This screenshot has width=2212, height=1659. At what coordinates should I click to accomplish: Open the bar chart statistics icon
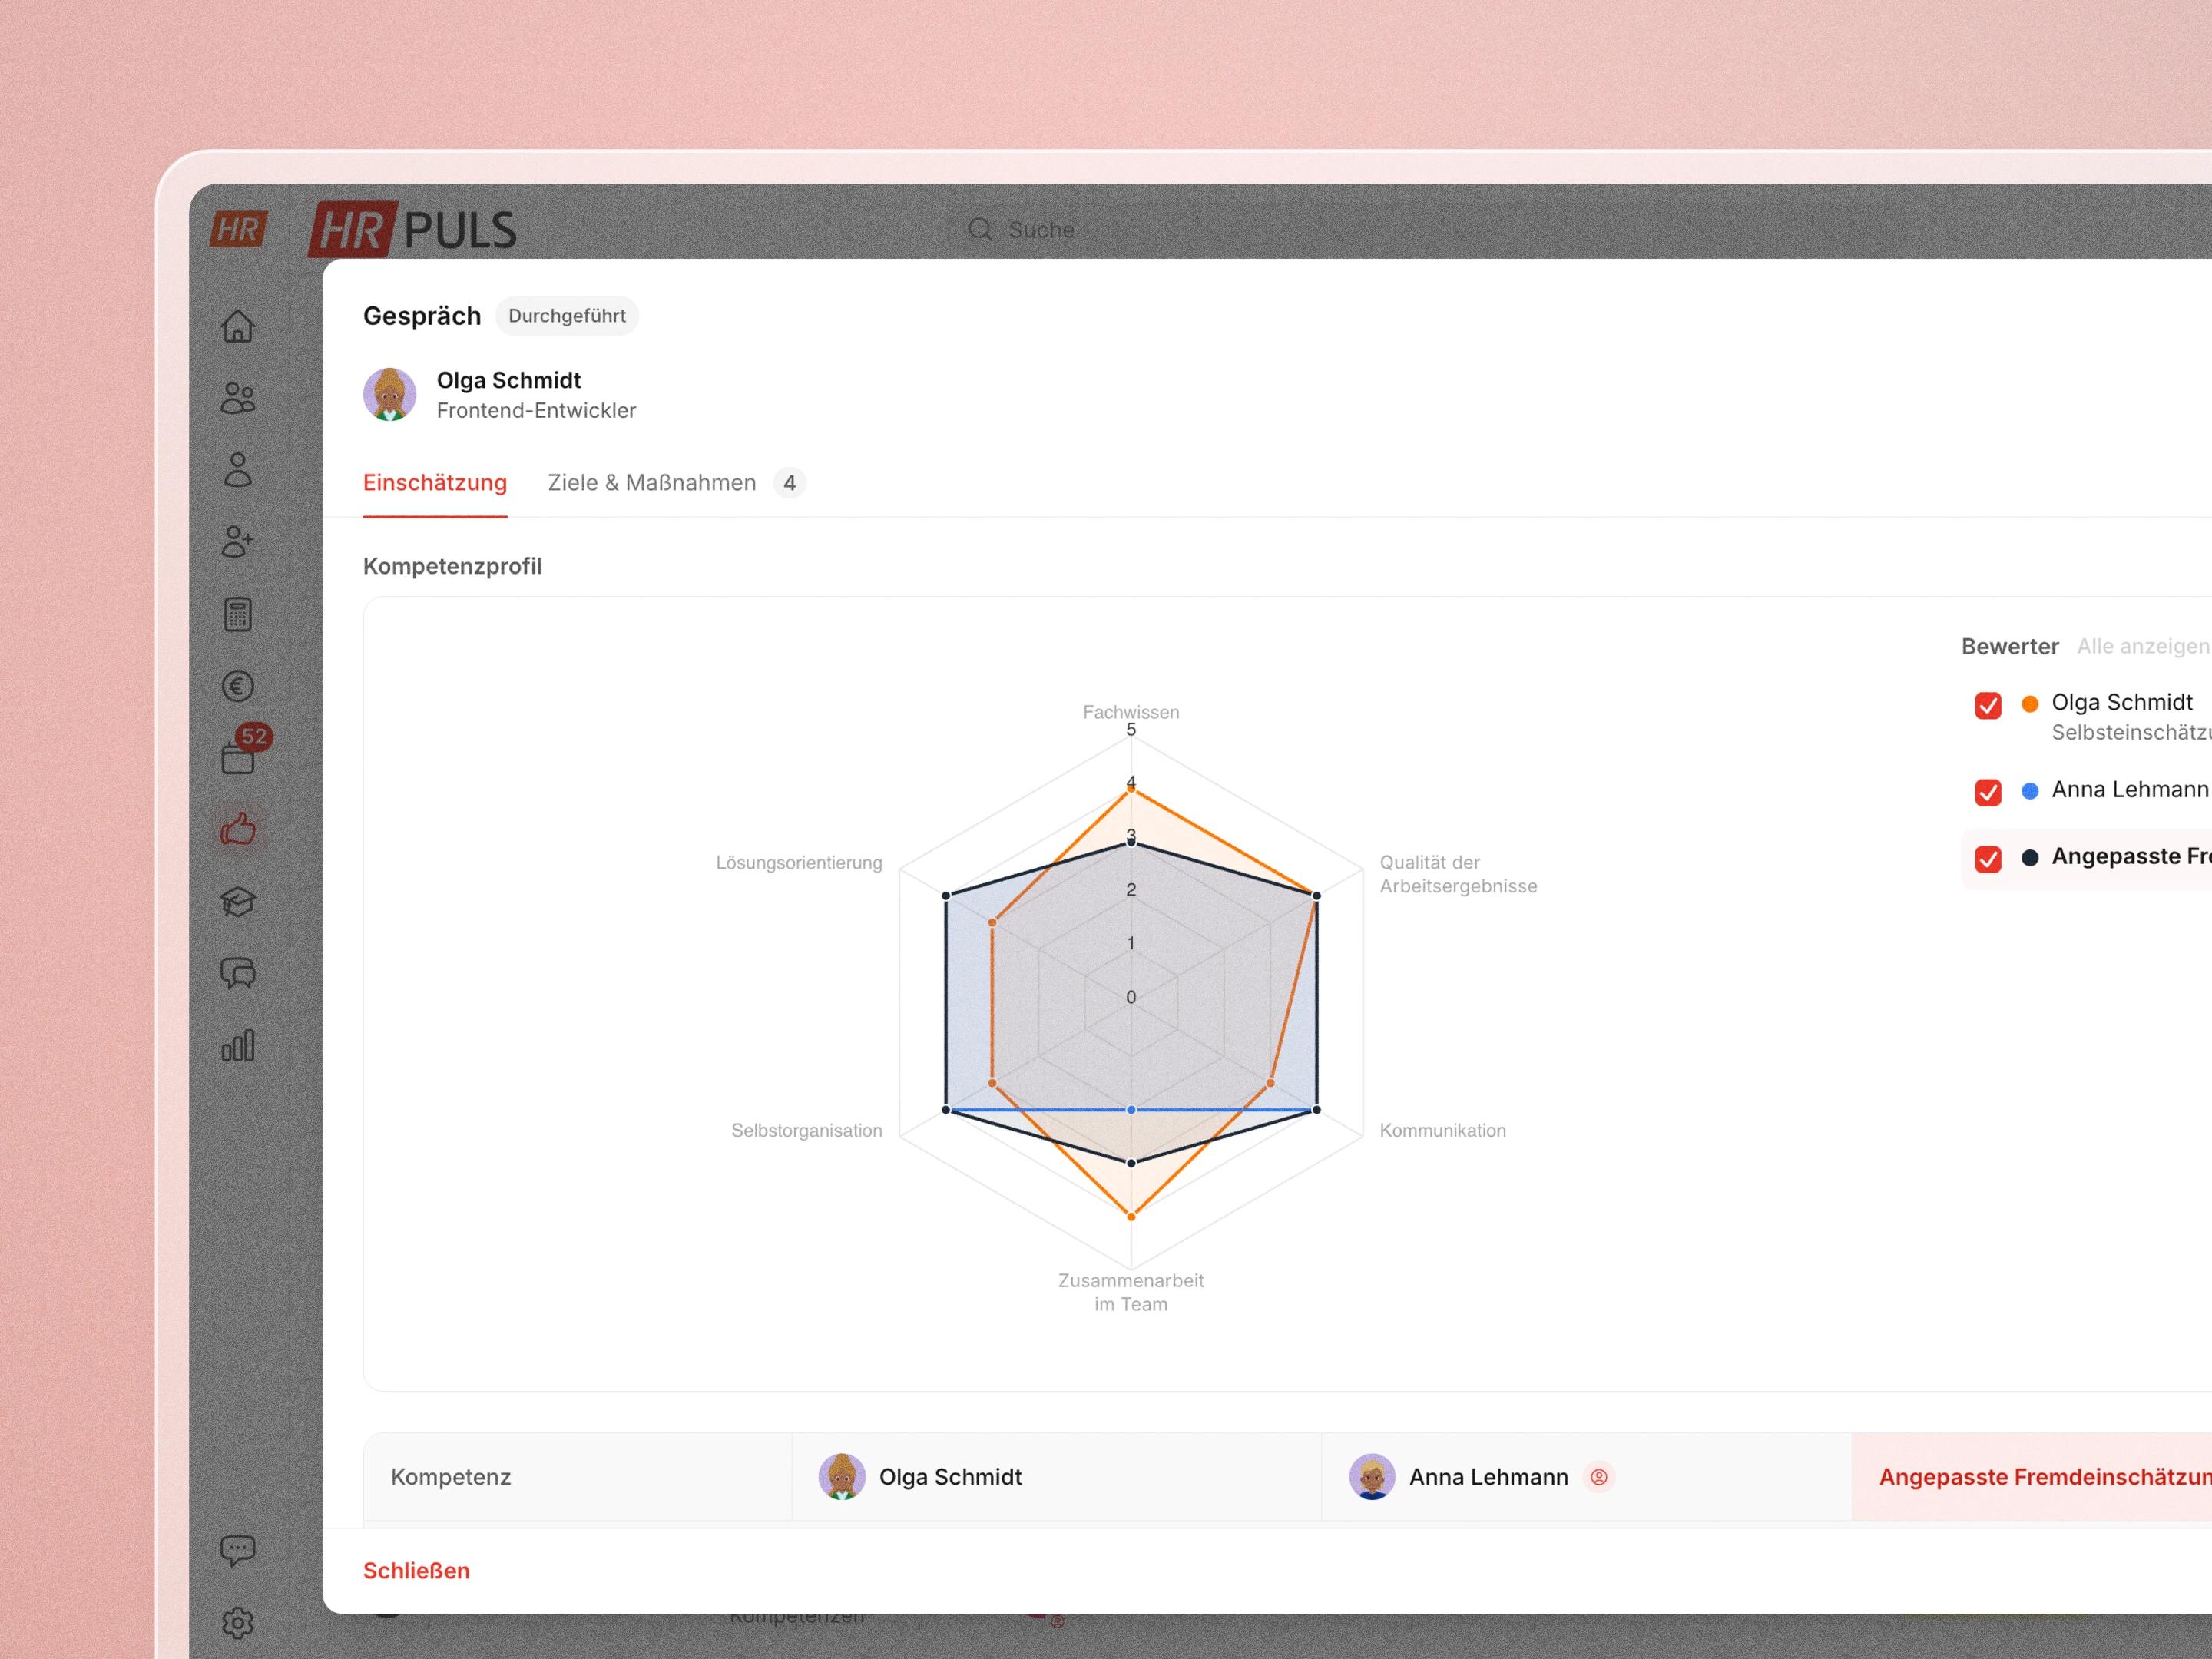[x=238, y=1046]
